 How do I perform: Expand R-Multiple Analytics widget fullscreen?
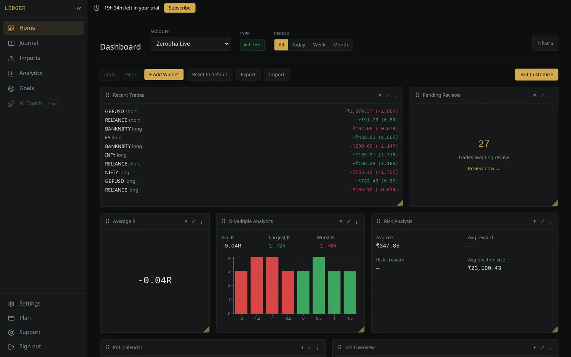click(x=348, y=221)
